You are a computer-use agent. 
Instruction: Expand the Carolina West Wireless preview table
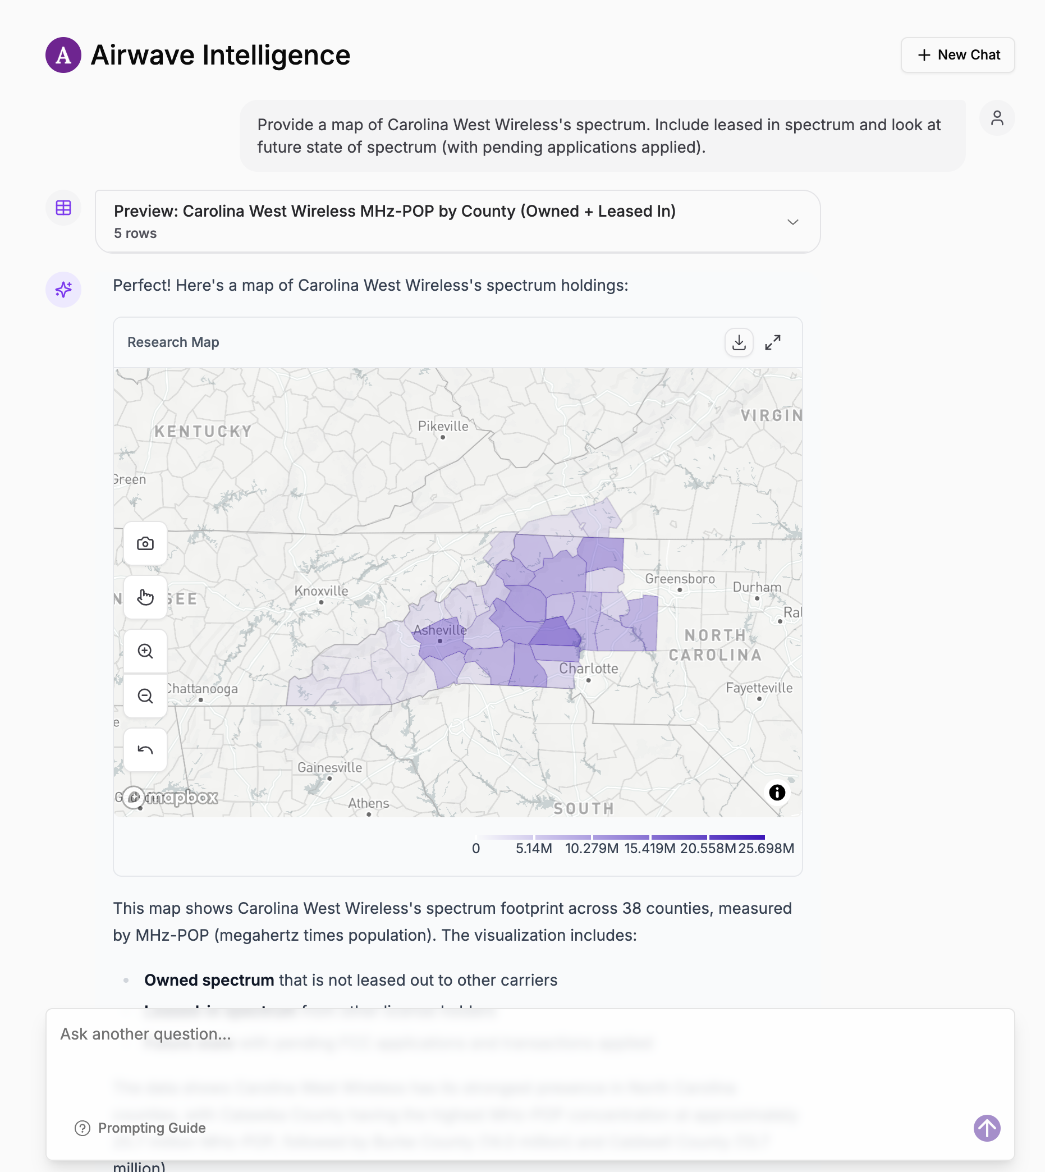[x=794, y=222]
